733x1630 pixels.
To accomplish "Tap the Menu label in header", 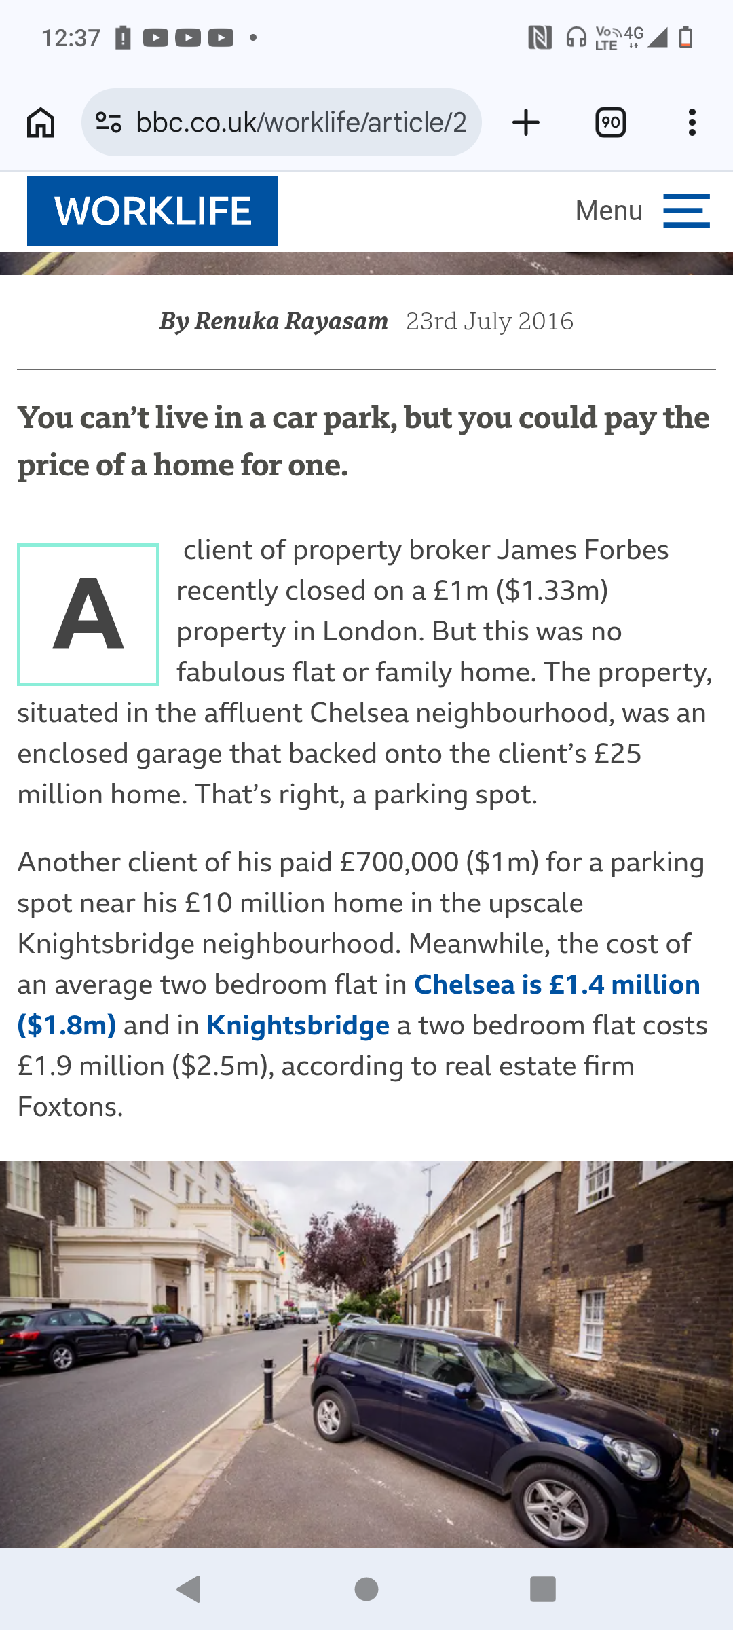I will [608, 211].
